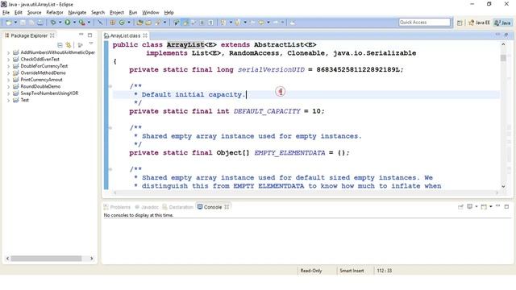The height and width of the screenshot is (290, 516).
Task: Select the RoundDoubleDemo project
Action: click(40, 86)
